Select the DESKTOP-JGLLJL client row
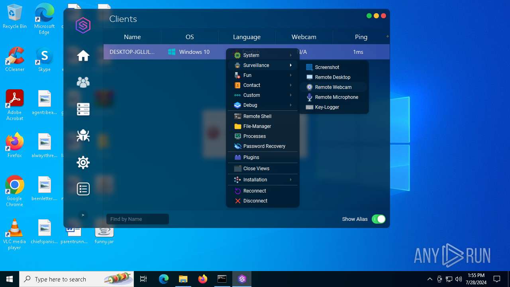The image size is (510, 287). click(x=247, y=52)
